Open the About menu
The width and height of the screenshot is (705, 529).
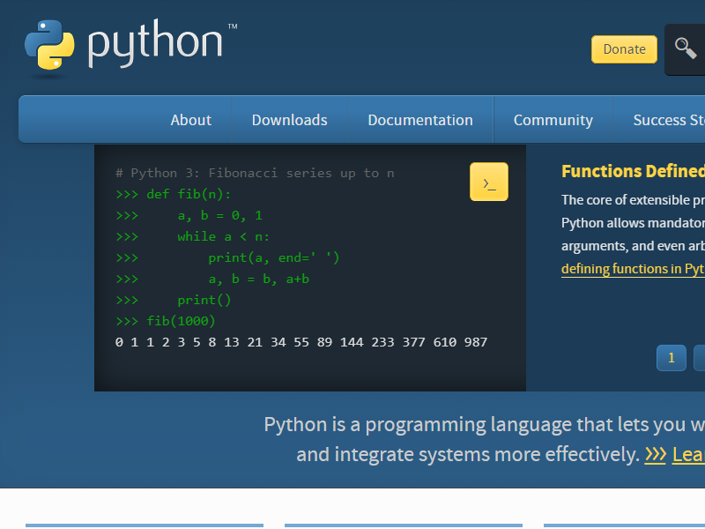point(190,120)
